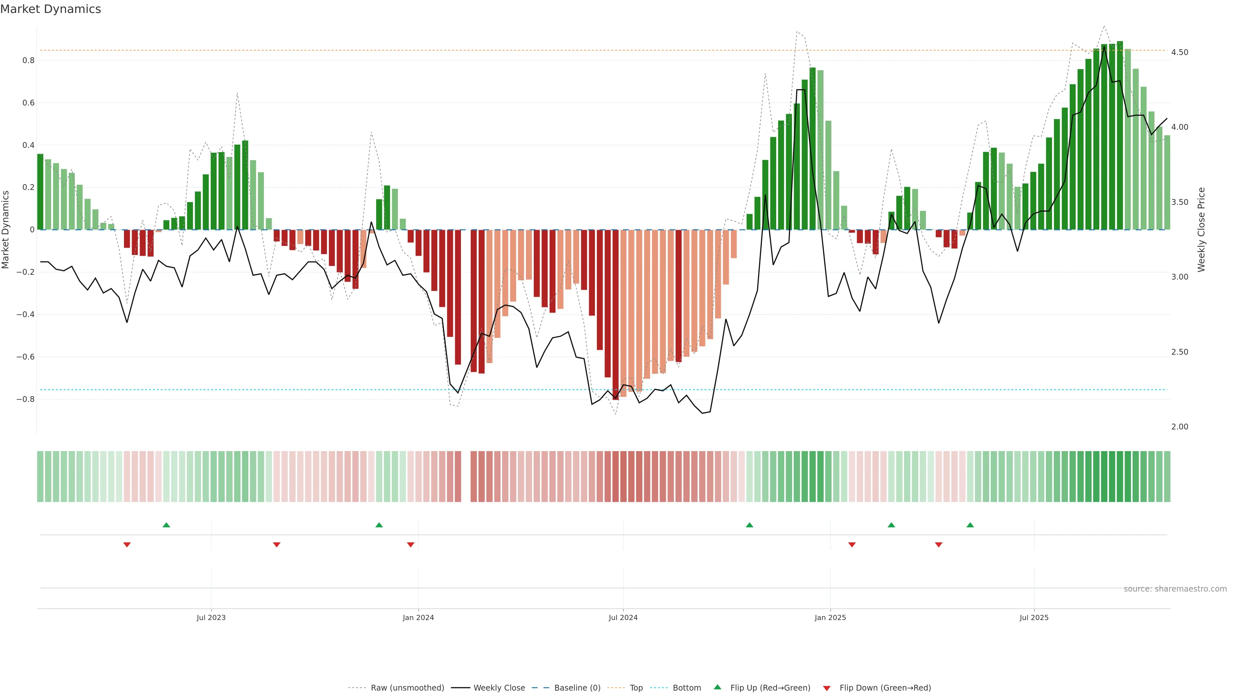Click the last green flip-up marker before Jul 2025
The height and width of the screenshot is (699, 1243).
[970, 525]
